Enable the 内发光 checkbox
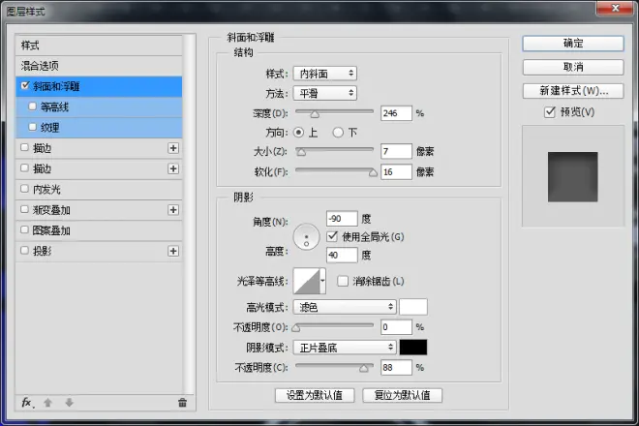The image size is (639, 426). point(24,189)
